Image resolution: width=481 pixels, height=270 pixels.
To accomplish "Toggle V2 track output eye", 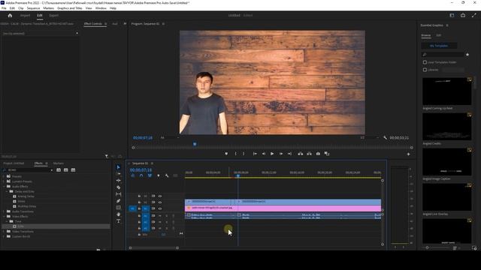I will click(x=160, y=202).
